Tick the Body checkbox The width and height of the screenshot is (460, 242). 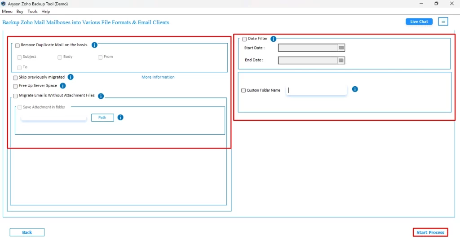[60, 57]
